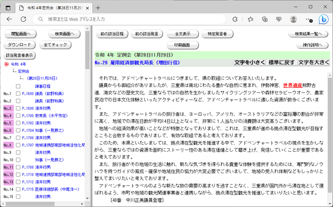The width and height of the screenshot is (333, 207).
Task: Click the red arrow icon beside 令和 4年
Action: pyautogui.click(x=6, y=64)
